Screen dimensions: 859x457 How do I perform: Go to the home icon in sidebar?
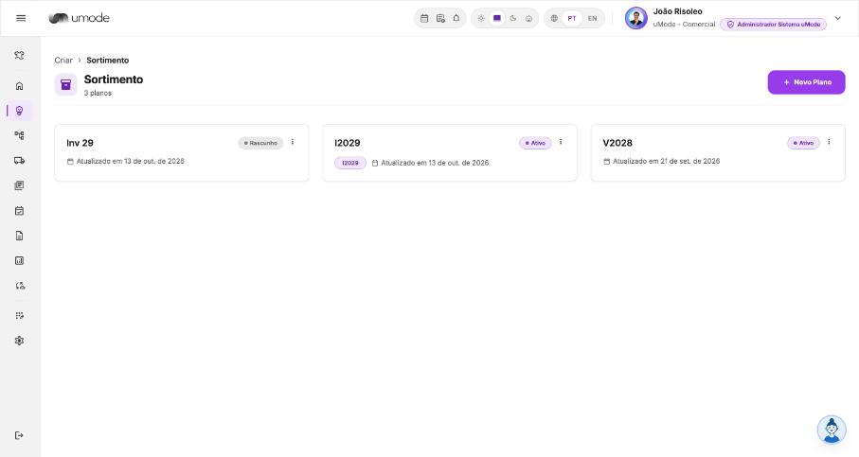(19, 86)
